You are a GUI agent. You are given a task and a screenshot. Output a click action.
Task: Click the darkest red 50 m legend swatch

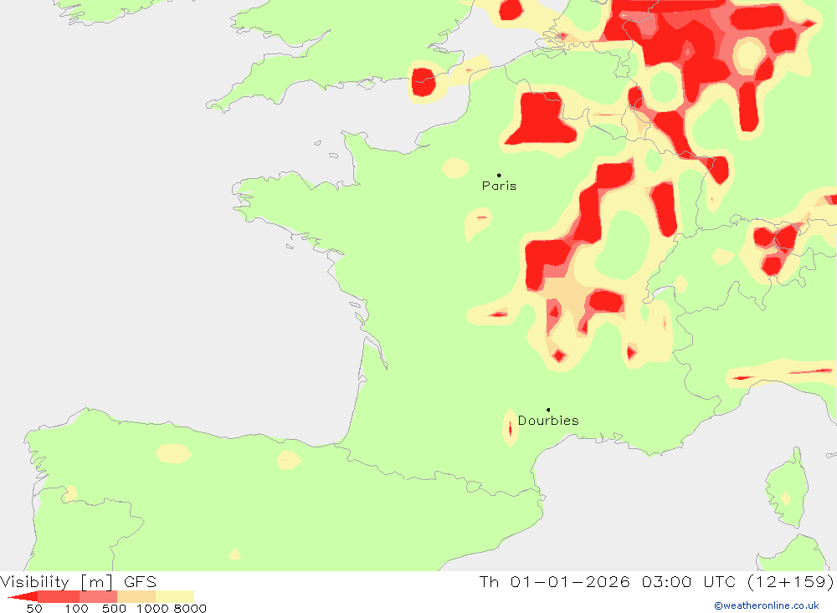click(x=23, y=596)
